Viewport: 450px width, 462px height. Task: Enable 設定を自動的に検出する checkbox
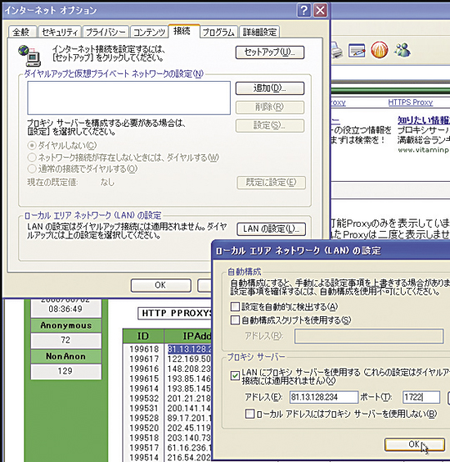pyautogui.click(x=235, y=306)
